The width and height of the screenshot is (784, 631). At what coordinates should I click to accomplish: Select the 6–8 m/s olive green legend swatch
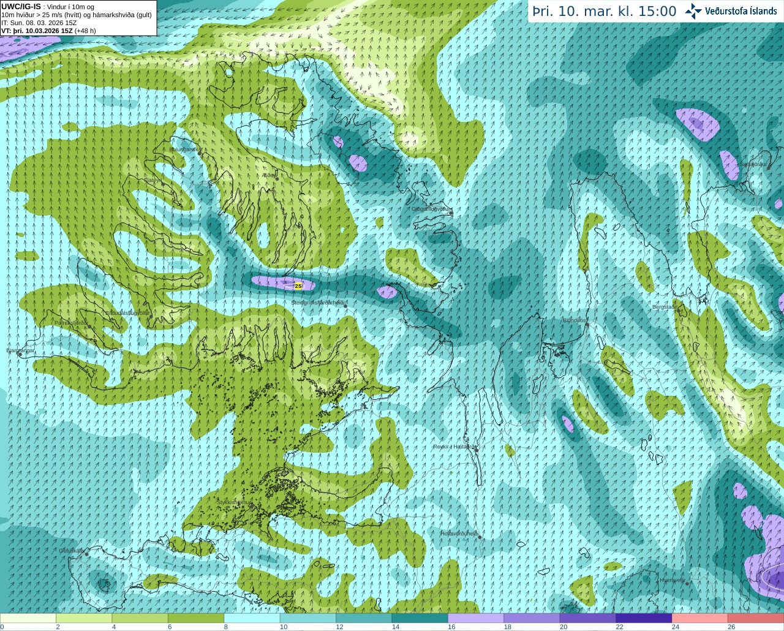pyautogui.click(x=196, y=618)
